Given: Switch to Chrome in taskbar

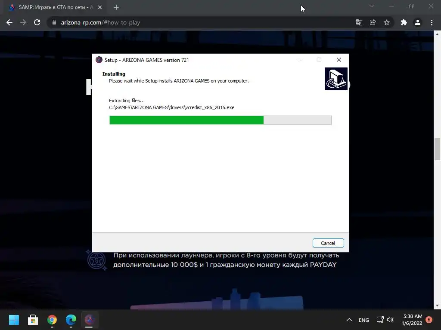Looking at the screenshot, I should (x=52, y=320).
